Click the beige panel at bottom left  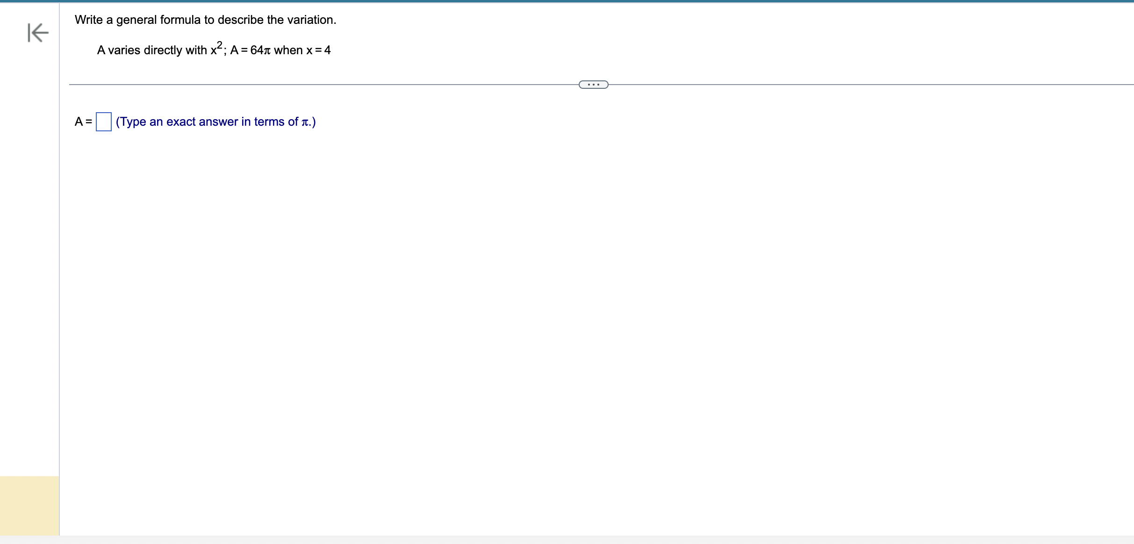29,505
